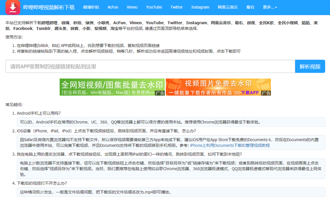The width and height of the screenshot is (330, 202).
Task: Click the 解析视频 button
Action: point(310,66)
